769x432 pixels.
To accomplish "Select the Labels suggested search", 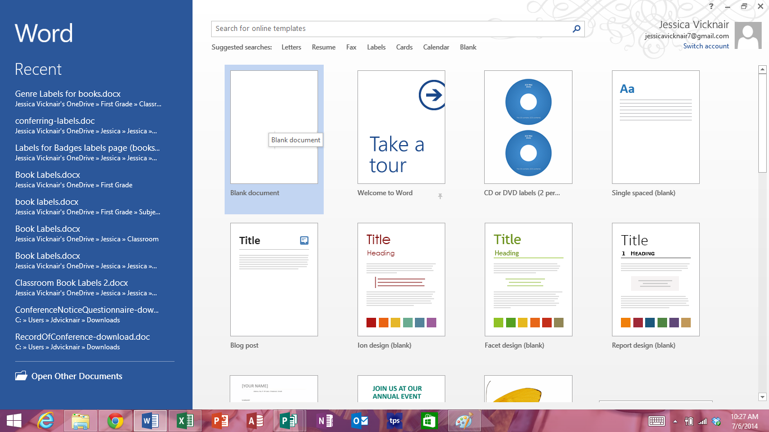I will click(x=376, y=47).
